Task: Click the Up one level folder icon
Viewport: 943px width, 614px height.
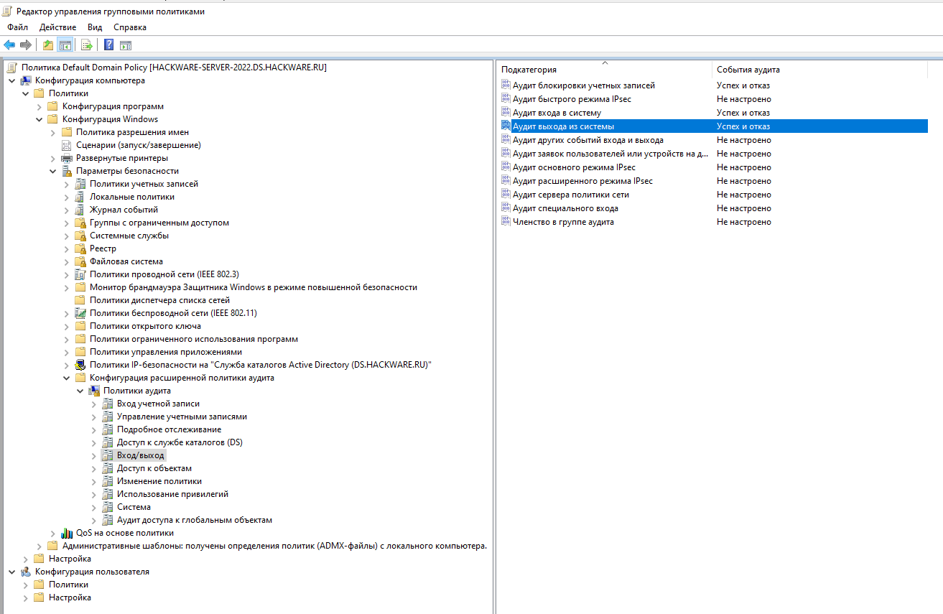Action: 48,45
